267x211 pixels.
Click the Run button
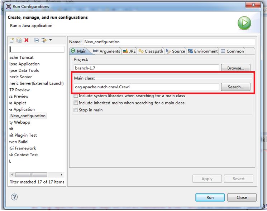210,197
